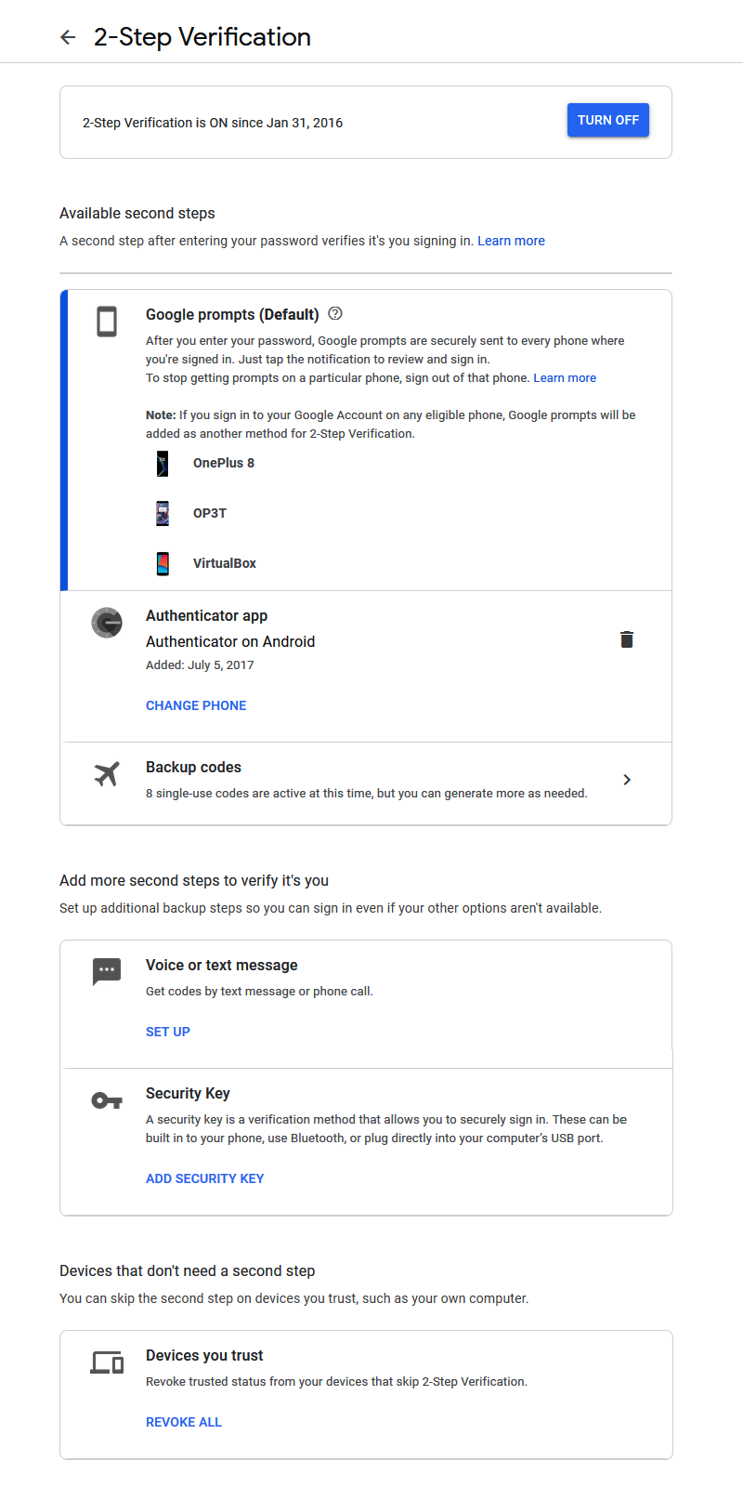Select the OP3T device entry
The width and height of the screenshot is (743, 1487).
(x=209, y=513)
